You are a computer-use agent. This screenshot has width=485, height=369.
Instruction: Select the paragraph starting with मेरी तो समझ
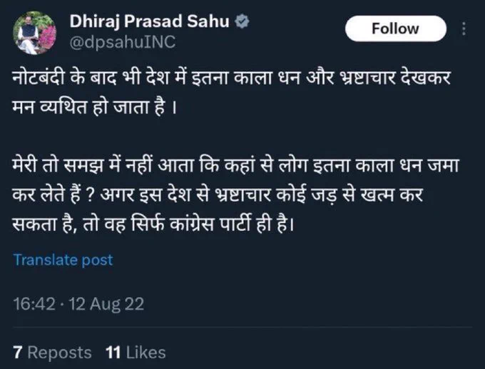[x=235, y=194]
